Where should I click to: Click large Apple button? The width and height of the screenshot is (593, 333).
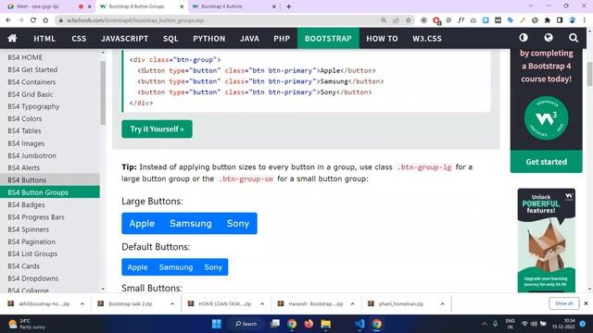pos(142,224)
